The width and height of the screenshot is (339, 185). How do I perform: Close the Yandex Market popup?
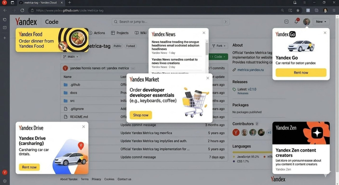[x=208, y=78]
